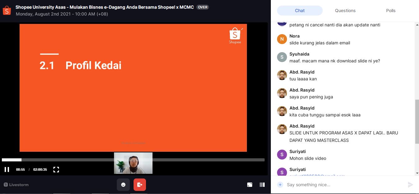Expand the video stage view

pos(250,185)
